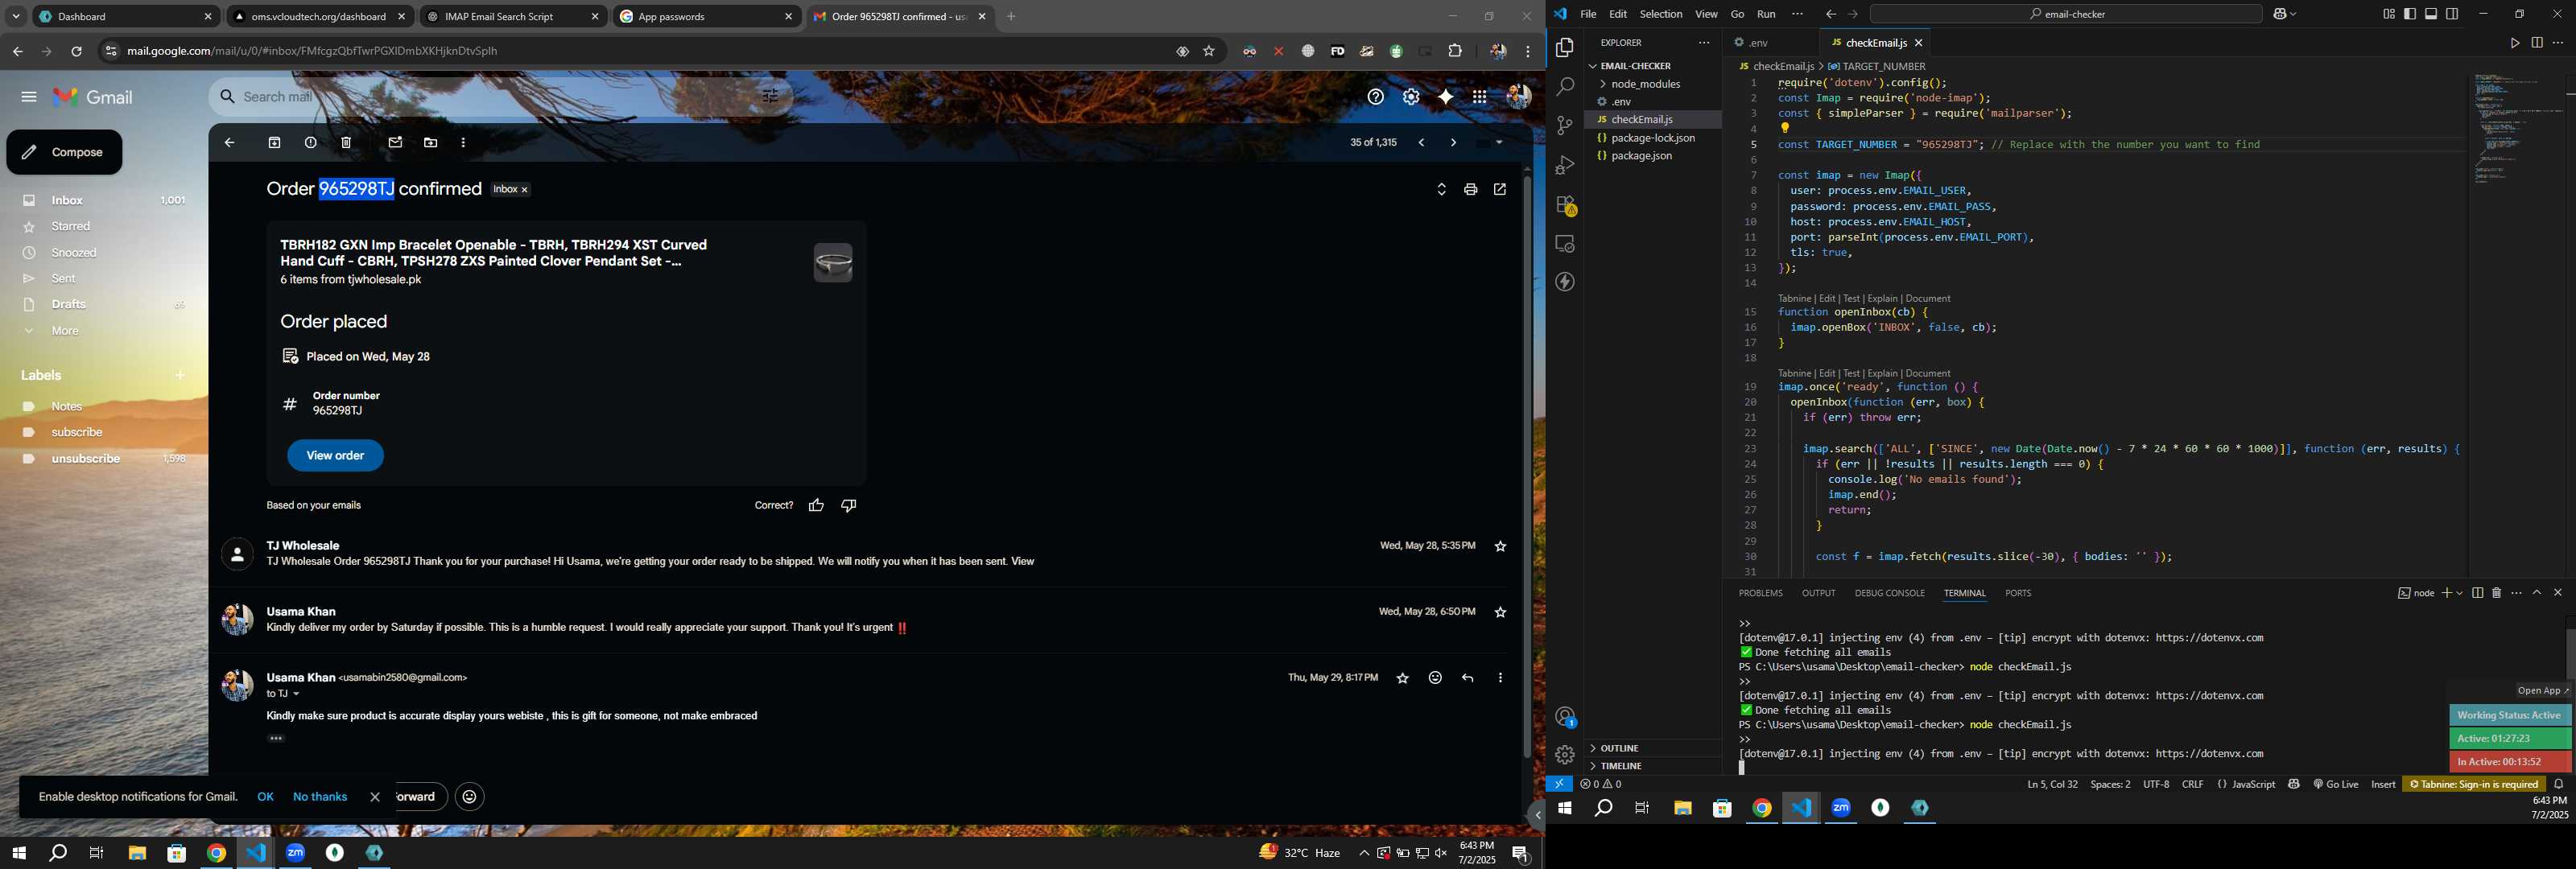Delete the email with the trash icon in Gmail
Viewport: 2576px width, 869px height.
tap(347, 143)
